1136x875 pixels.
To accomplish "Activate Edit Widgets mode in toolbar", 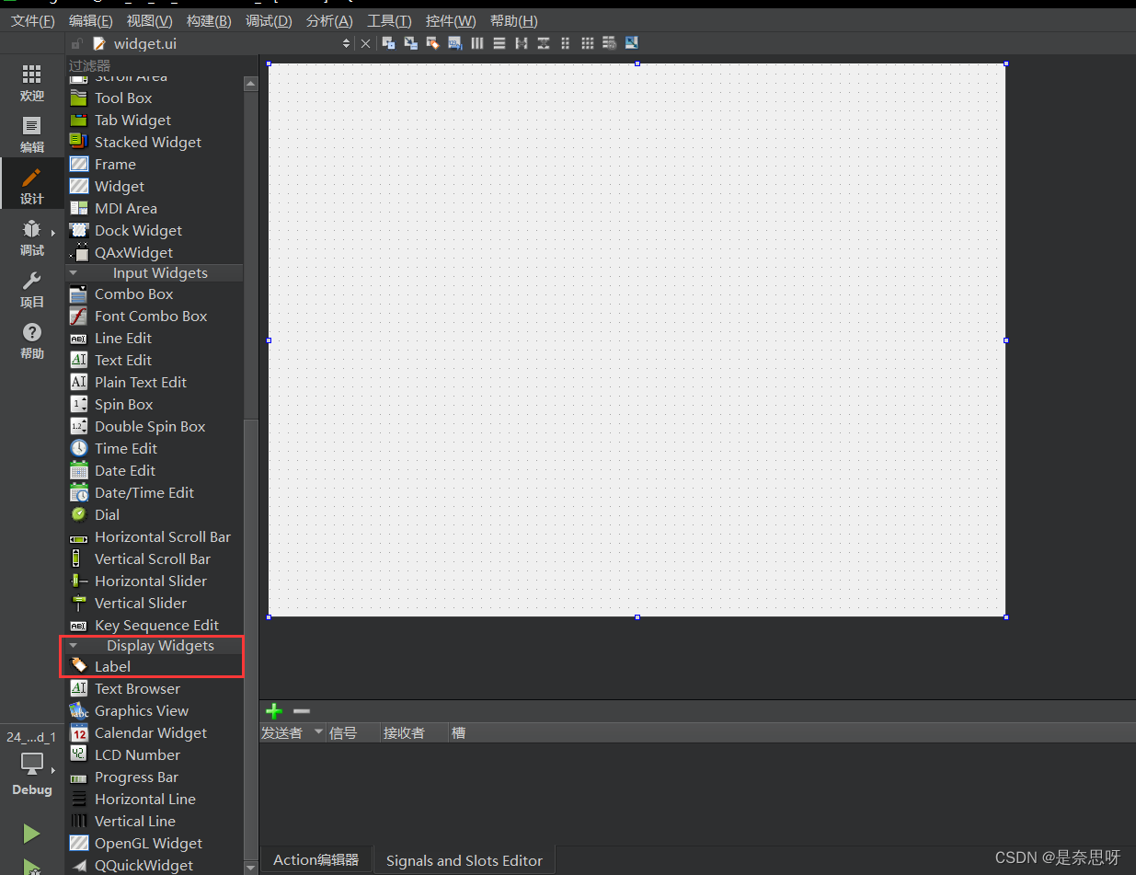I will pos(388,43).
